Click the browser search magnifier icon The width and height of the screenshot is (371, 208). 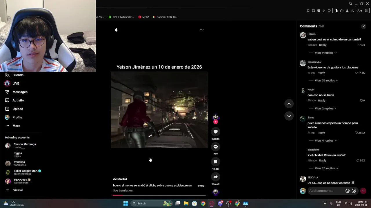click(350, 4)
